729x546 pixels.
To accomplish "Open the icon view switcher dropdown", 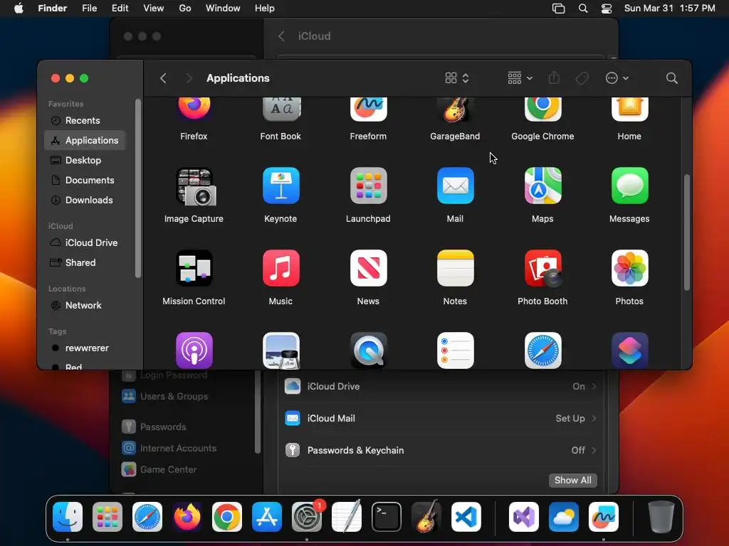I will [x=457, y=78].
